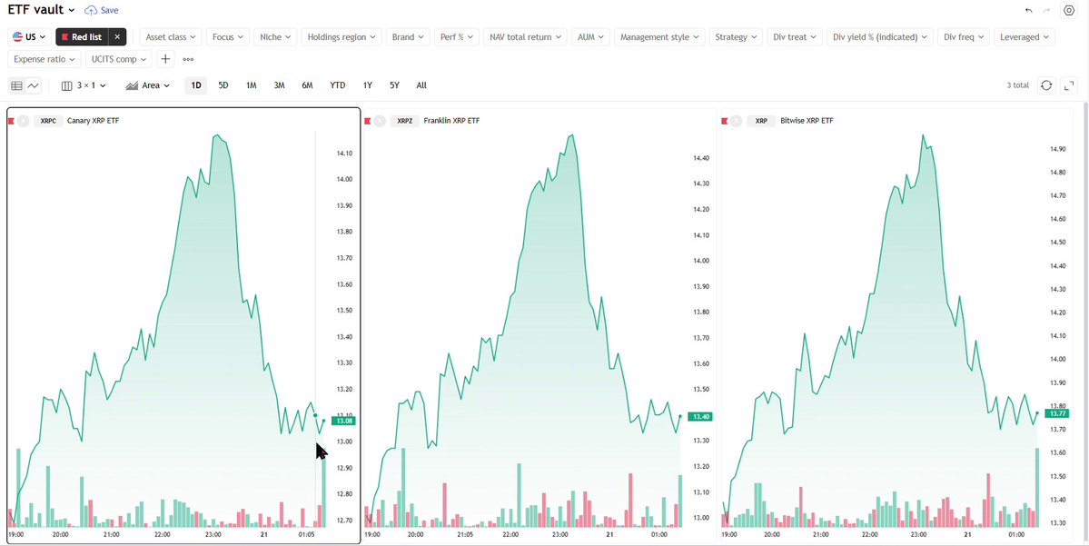The height and width of the screenshot is (546, 1089).
Task: Open screener settings hexagon icon
Action: coord(1069,10)
